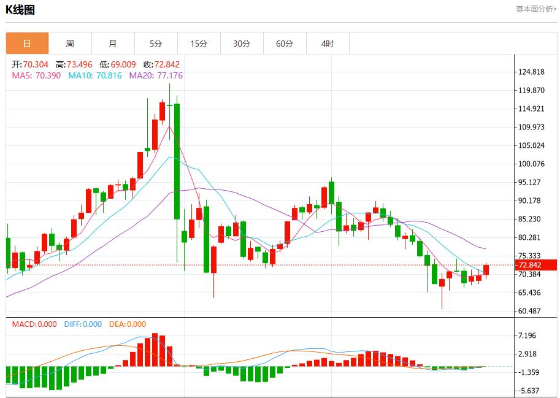This screenshot has height=398, width=560.
Task: Choose the 4时 four-hour tab
Action: [328, 44]
